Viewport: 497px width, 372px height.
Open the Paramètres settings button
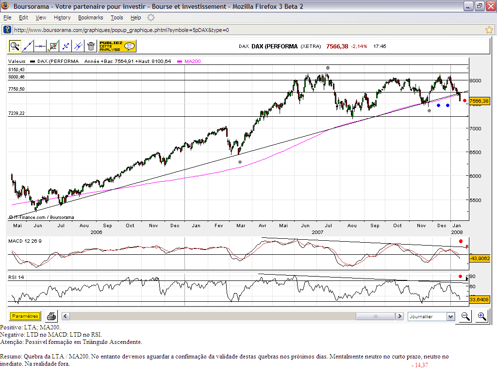[25, 316]
